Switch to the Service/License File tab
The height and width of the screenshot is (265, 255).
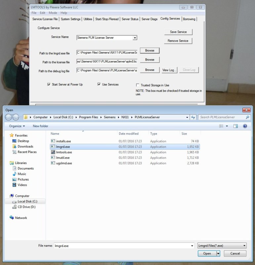45,19
